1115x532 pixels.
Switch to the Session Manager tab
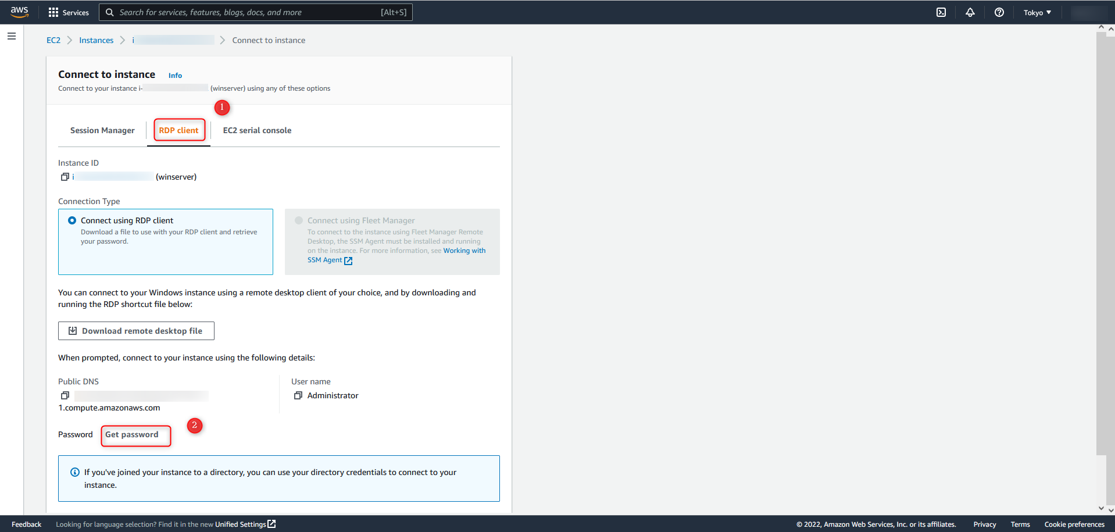click(x=102, y=130)
